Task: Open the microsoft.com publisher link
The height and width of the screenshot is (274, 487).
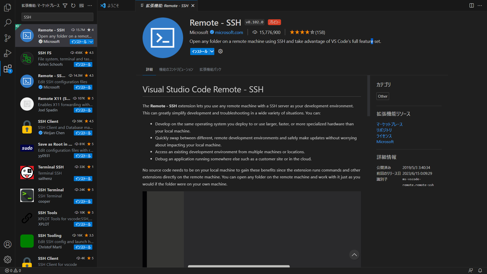Action: (229, 32)
